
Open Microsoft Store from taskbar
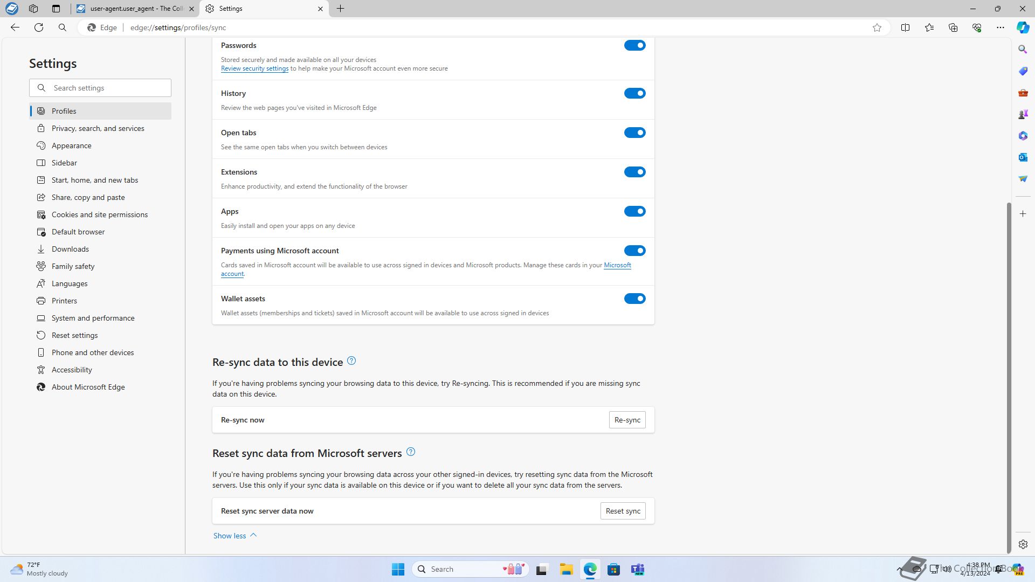[613, 570]
